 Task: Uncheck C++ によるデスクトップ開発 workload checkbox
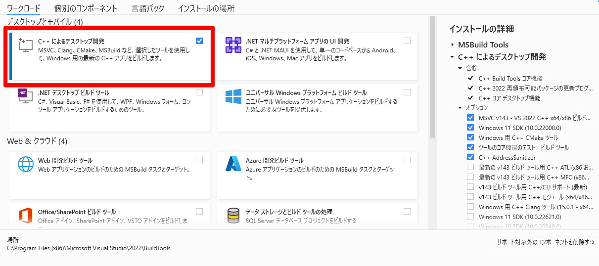point(199,41)
